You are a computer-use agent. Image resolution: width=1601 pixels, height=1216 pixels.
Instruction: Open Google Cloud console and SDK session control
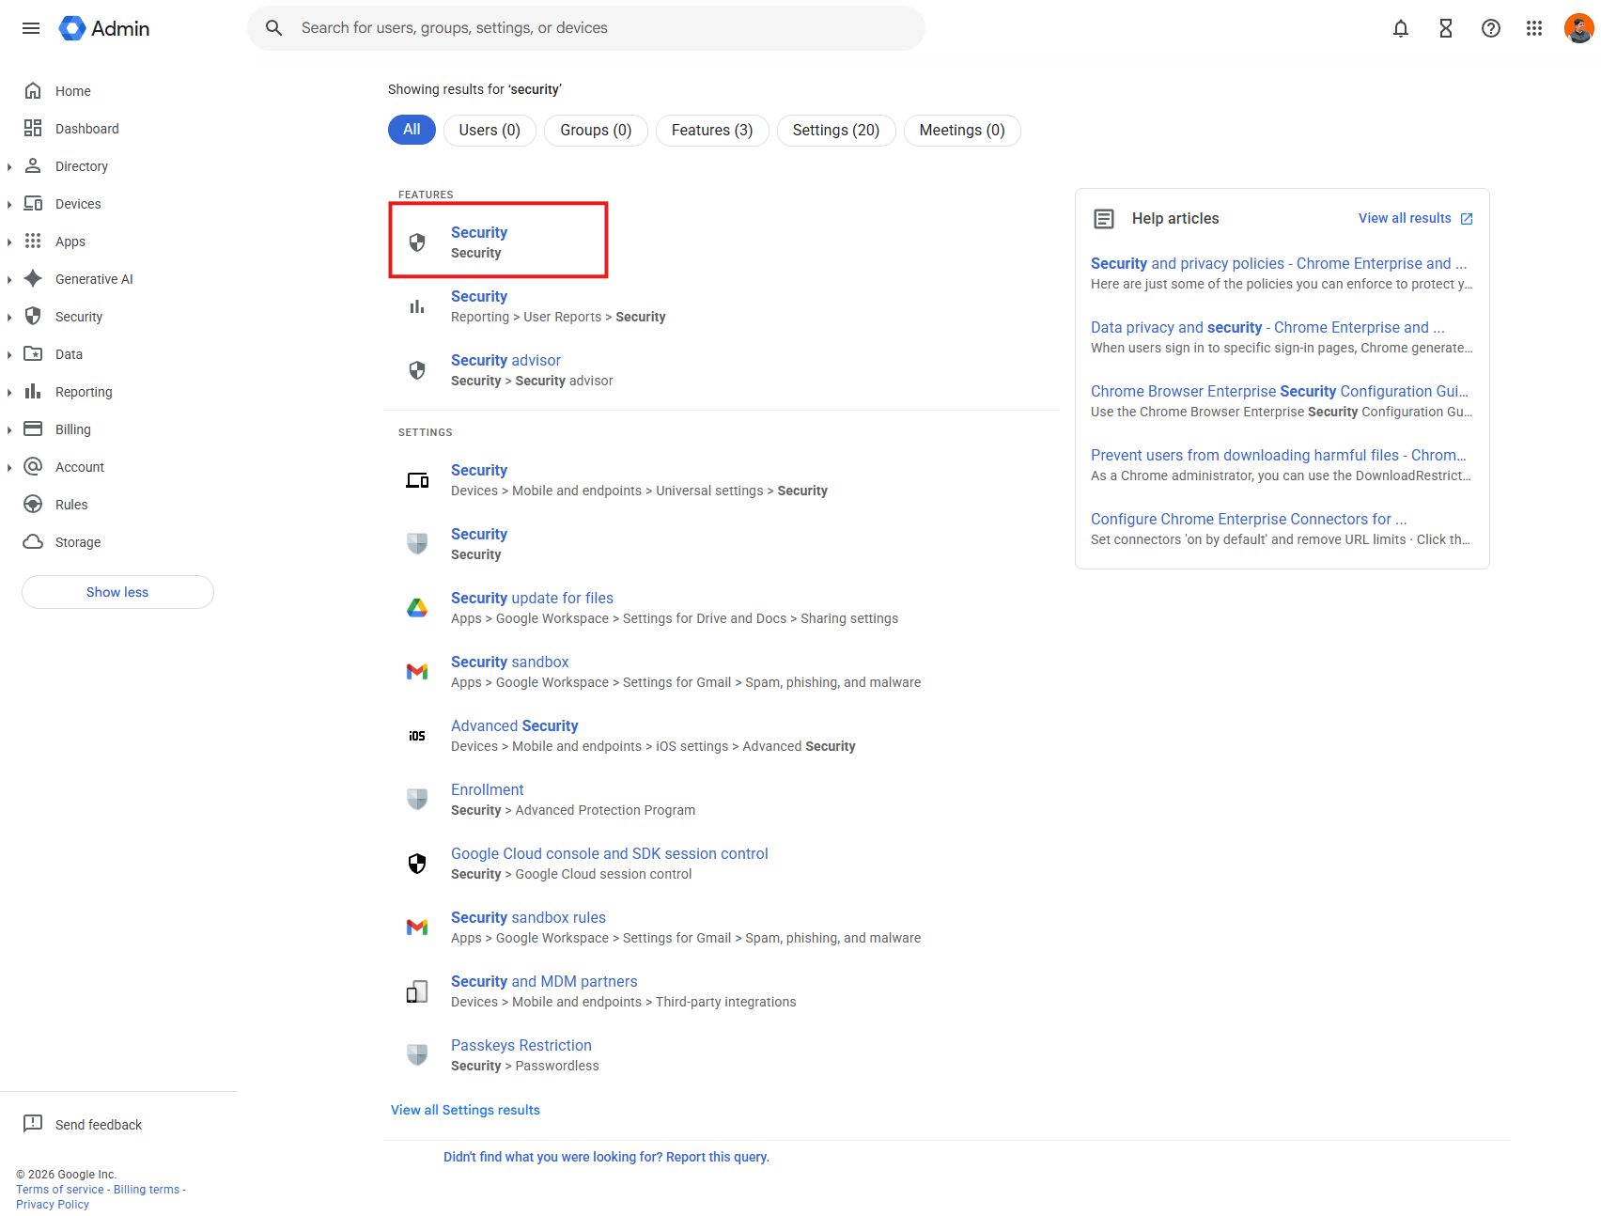coord(610,853)
